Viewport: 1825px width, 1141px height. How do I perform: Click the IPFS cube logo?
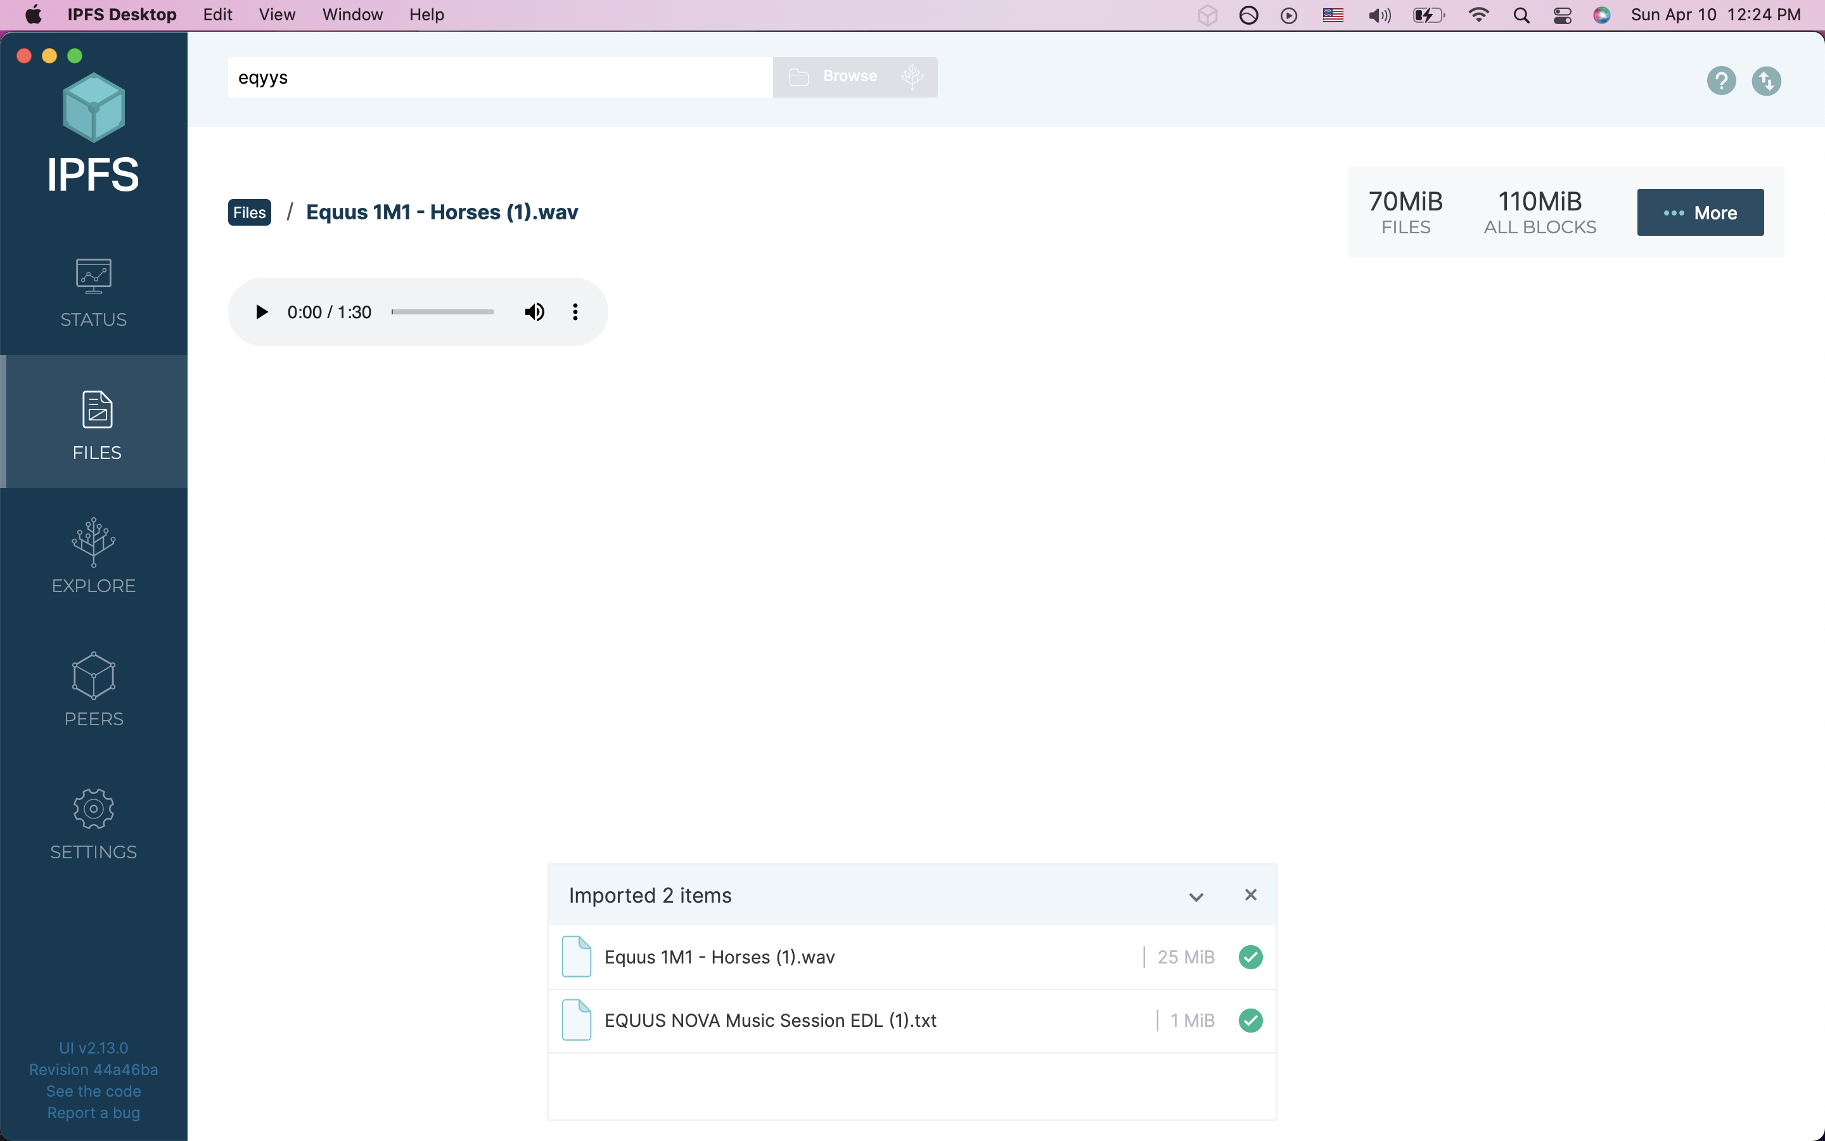94,108
